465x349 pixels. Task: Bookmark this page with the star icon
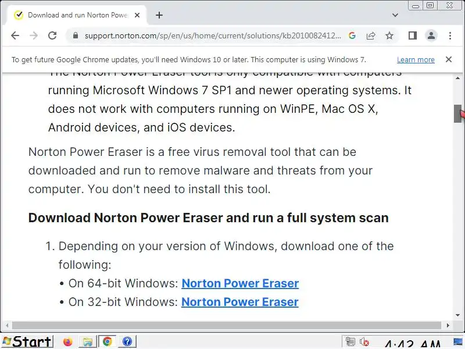click(389, 35)
